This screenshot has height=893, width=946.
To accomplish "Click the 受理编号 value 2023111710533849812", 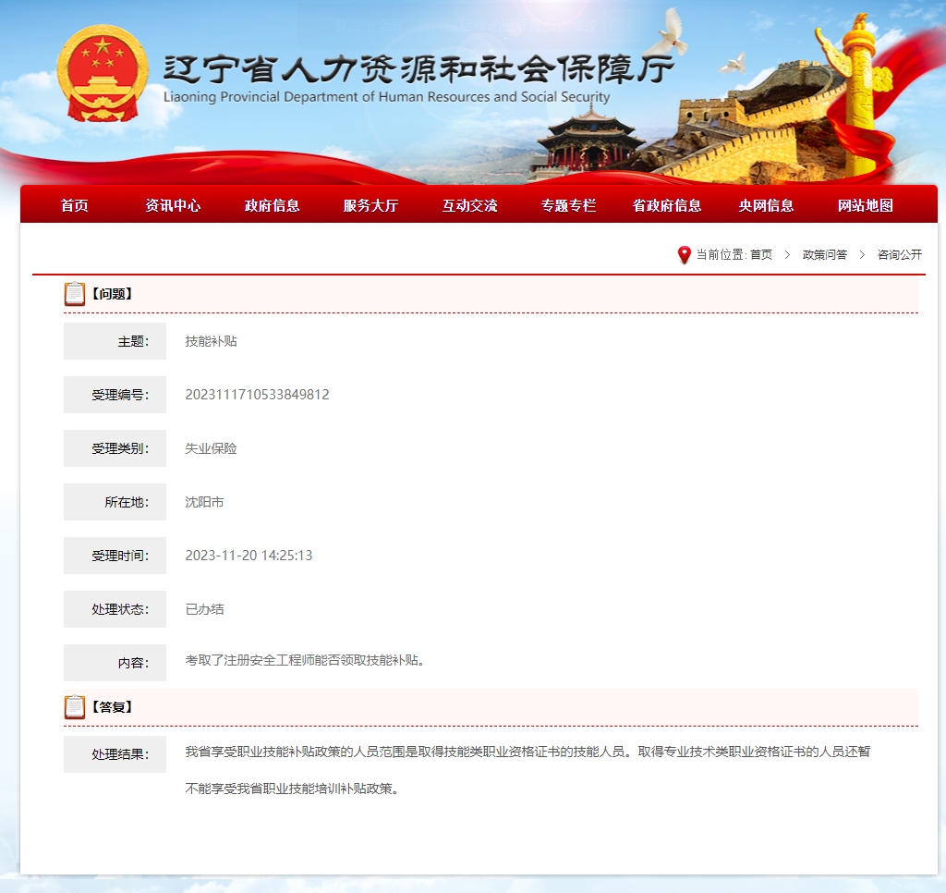I will (257, 395).
